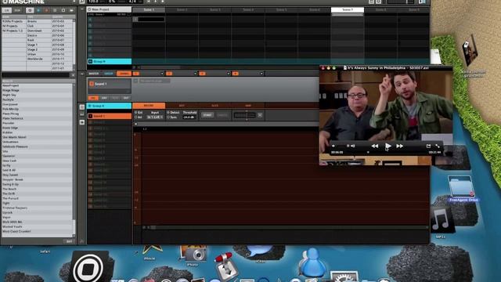Viewport: 501px width, 282px height.
Task: Clear browser search with the x button
Action: coord(73,75)
